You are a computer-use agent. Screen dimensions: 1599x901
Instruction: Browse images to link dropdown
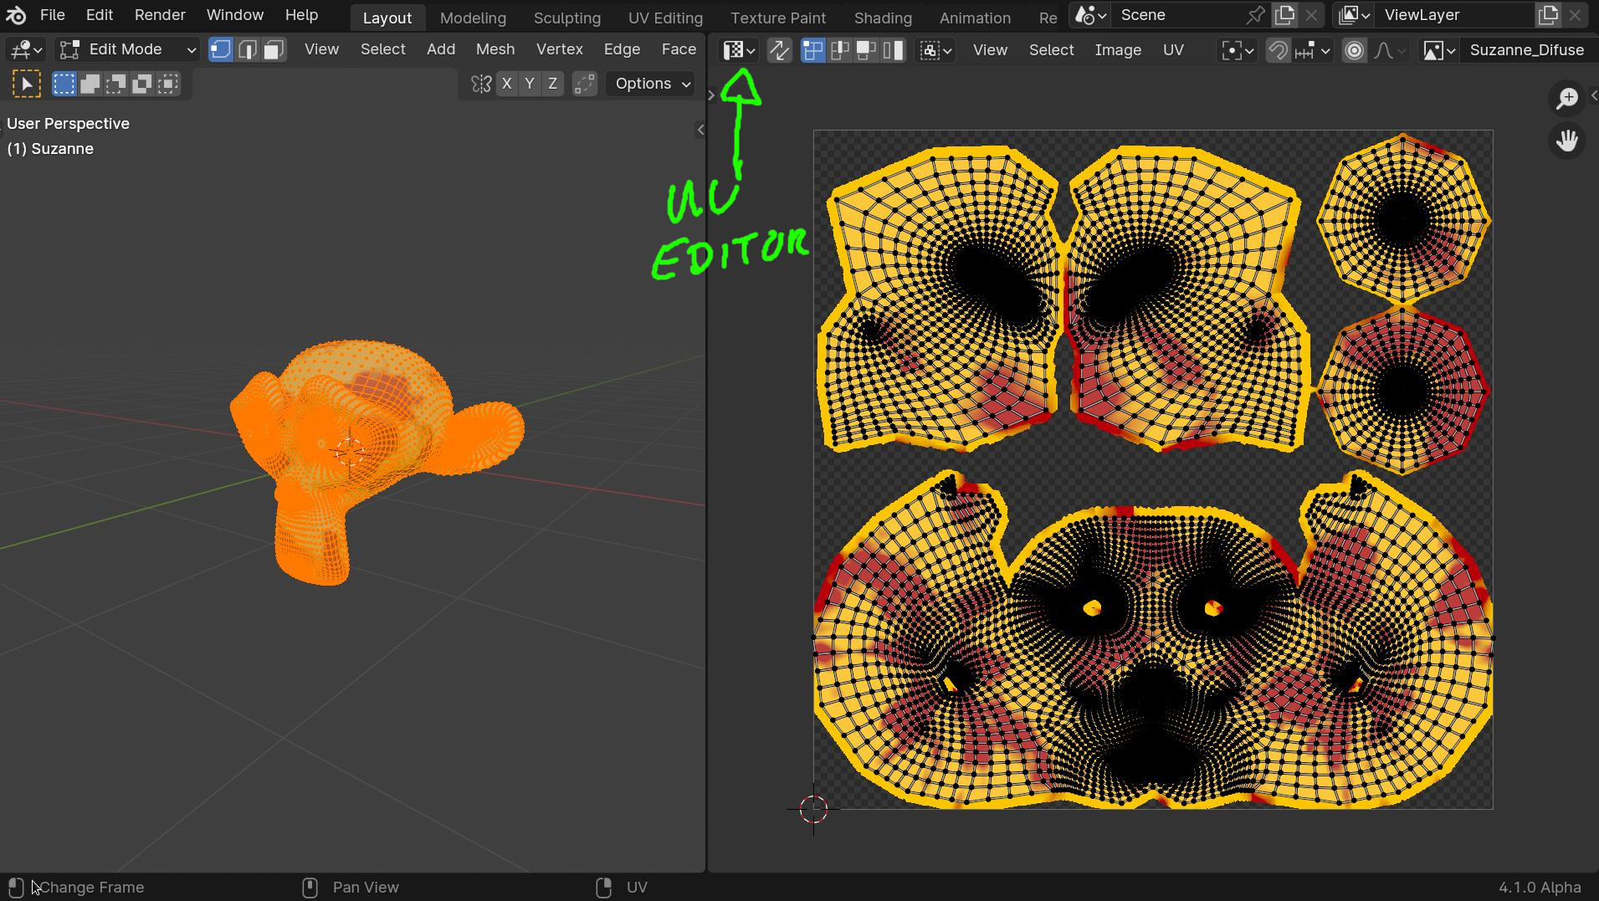1439,50
